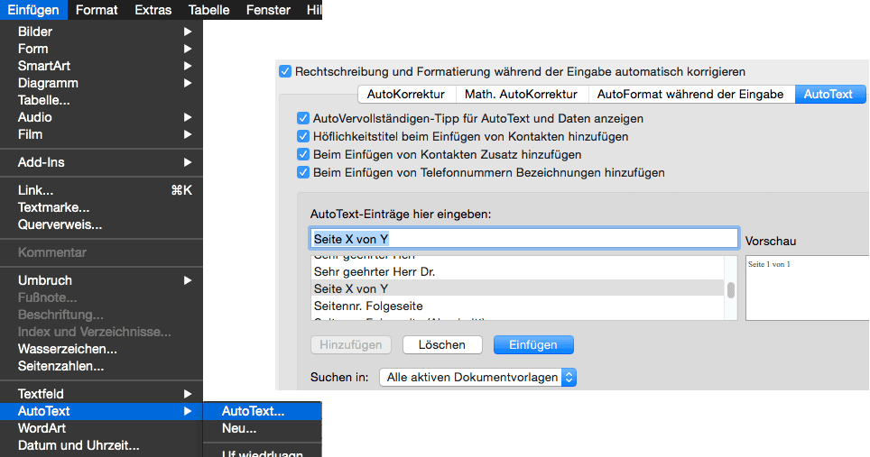Select Neu... in AutoText submenu
The image size is (870, 457).
pos(239,428)
